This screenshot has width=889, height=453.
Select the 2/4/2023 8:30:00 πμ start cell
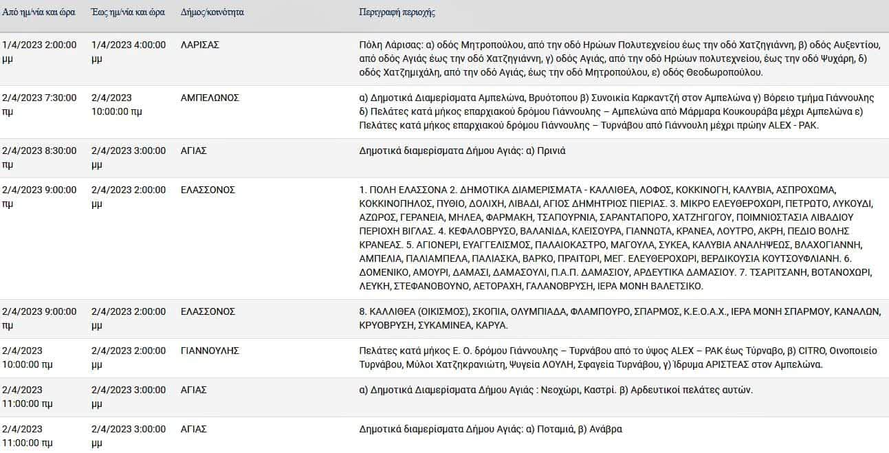click(39, 157)
